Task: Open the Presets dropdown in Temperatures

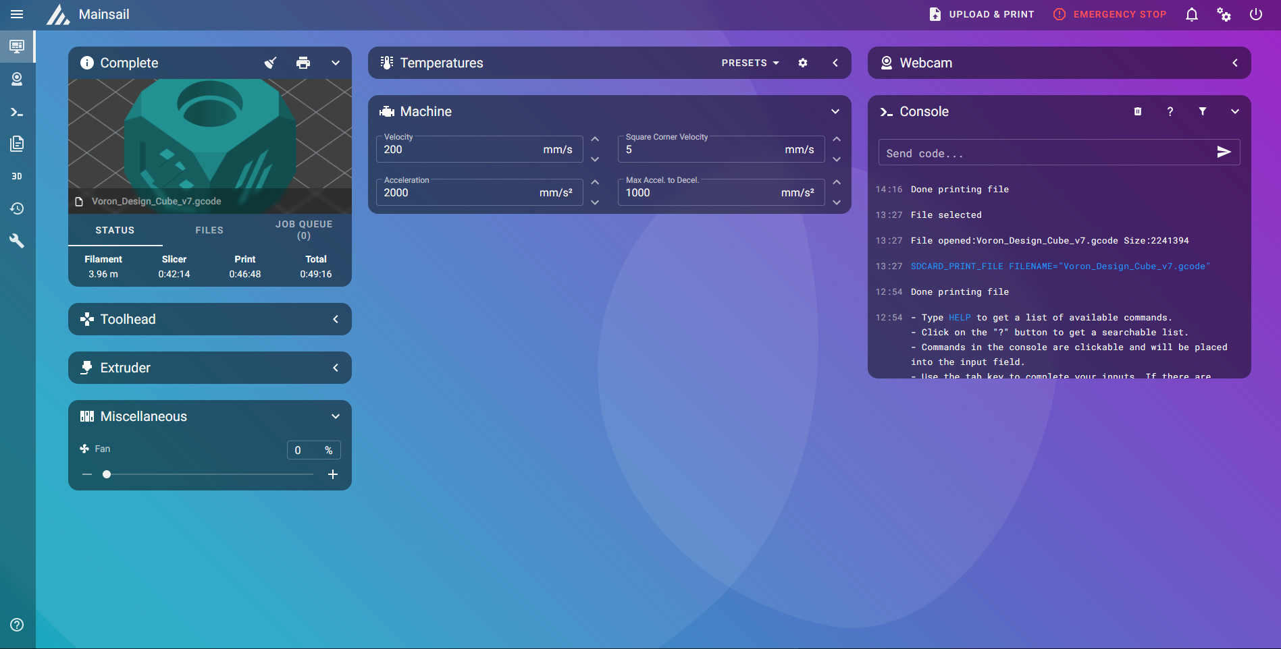Action: pyautogui.click(x=750, y=63)
